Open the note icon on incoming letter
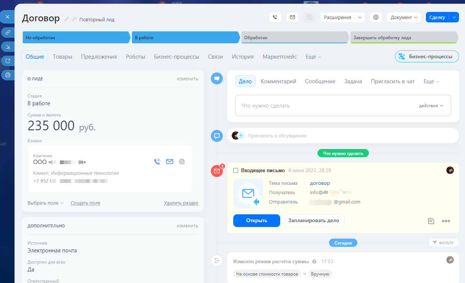This screenshot has width=465, height=283. pos(431,221)
